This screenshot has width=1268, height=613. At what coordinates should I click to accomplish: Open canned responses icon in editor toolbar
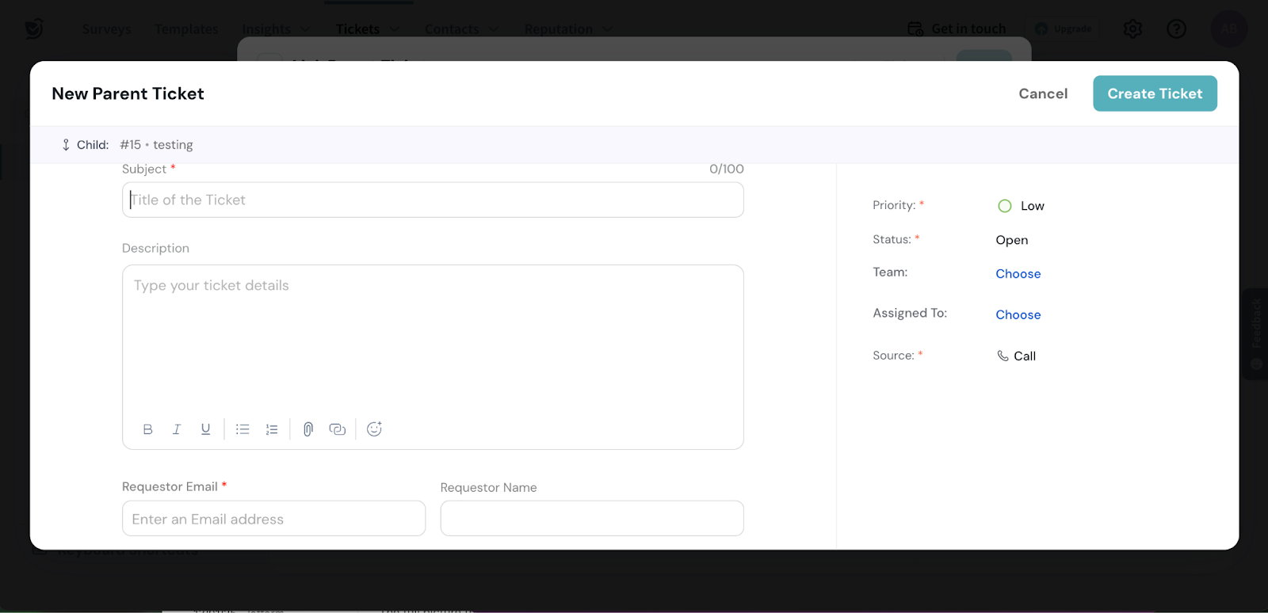[x=338, y=429]
